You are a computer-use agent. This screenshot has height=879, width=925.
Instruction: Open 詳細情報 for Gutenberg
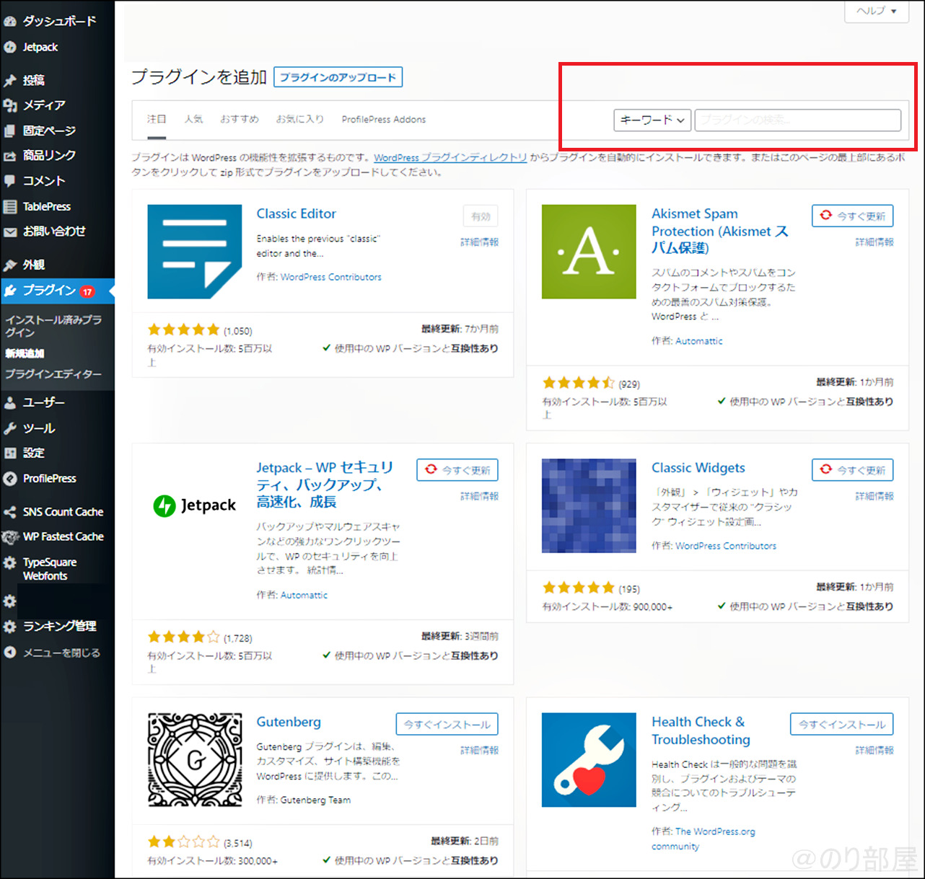point(480,751)
